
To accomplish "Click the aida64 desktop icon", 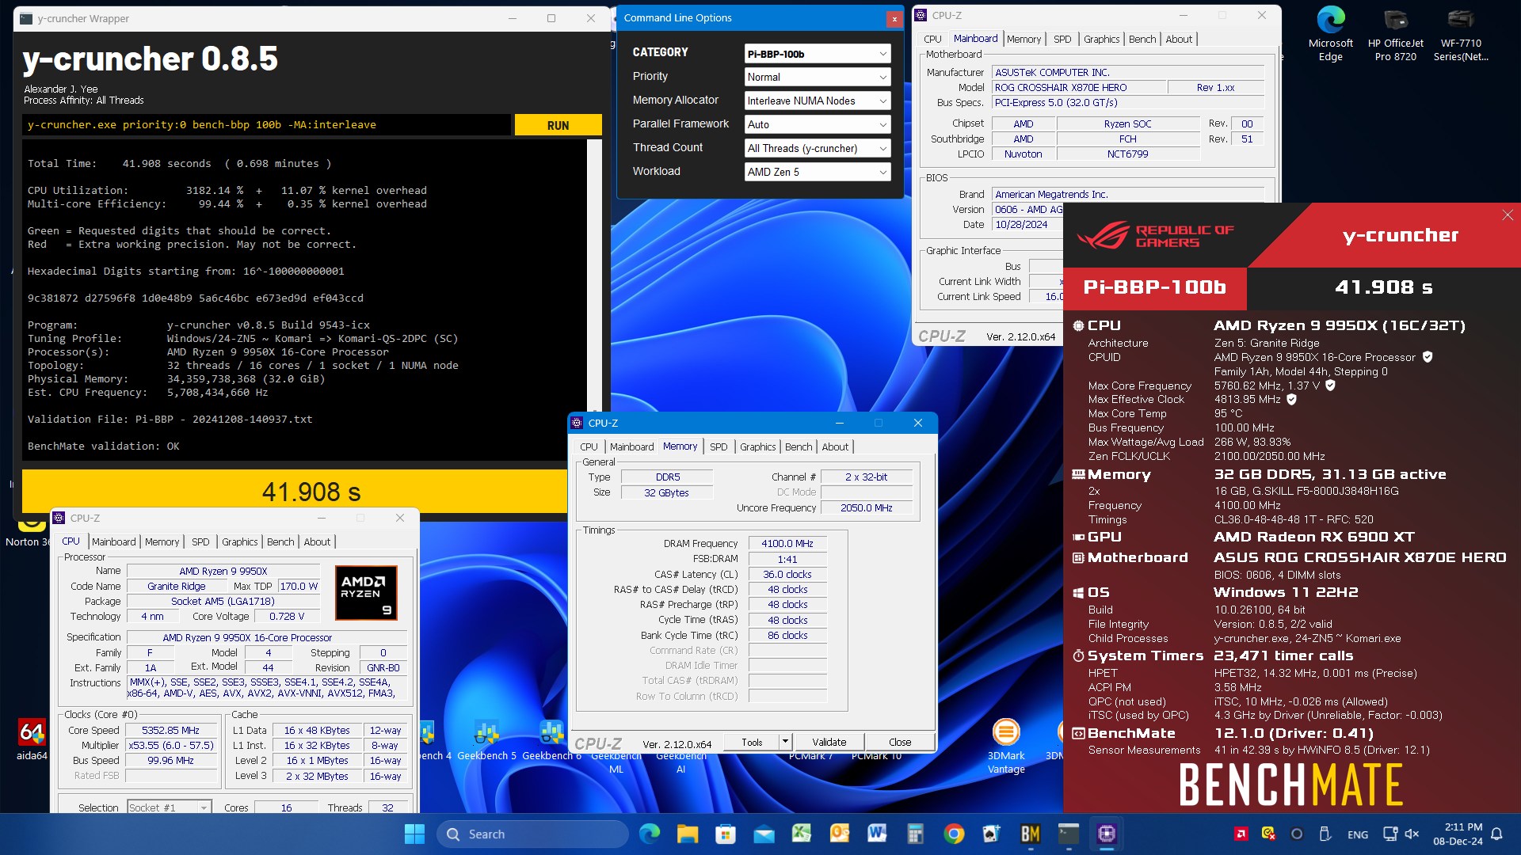I will pos(32,739).
